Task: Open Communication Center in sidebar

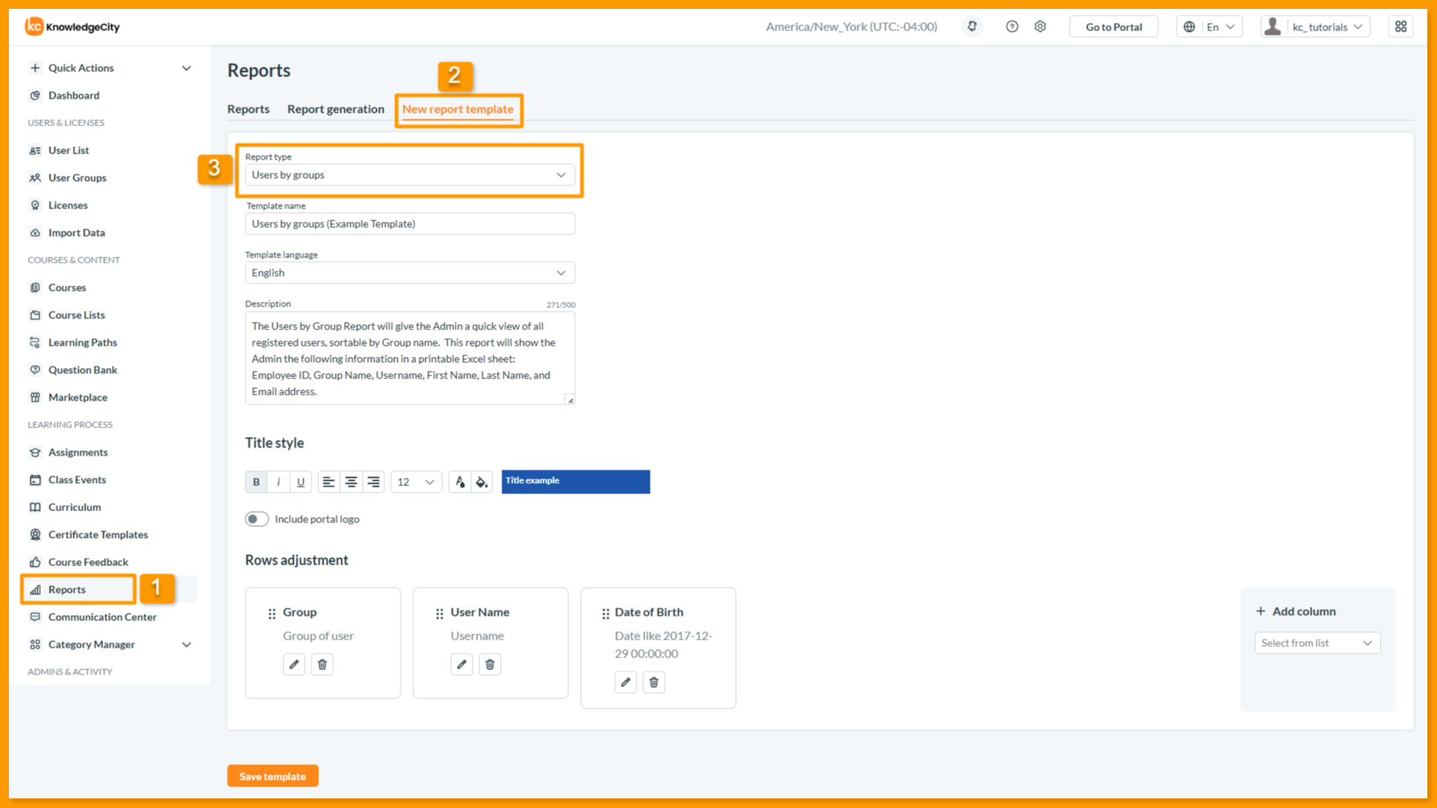Action: tap(102, 617)
